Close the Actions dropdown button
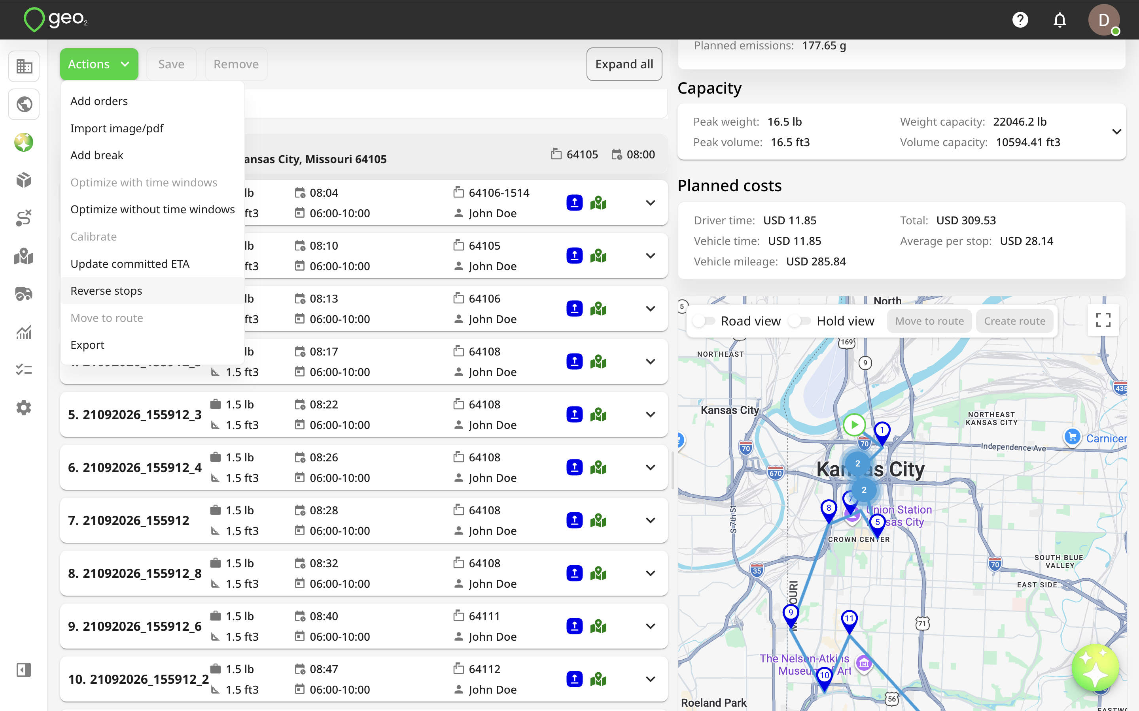 coord(99,64)
